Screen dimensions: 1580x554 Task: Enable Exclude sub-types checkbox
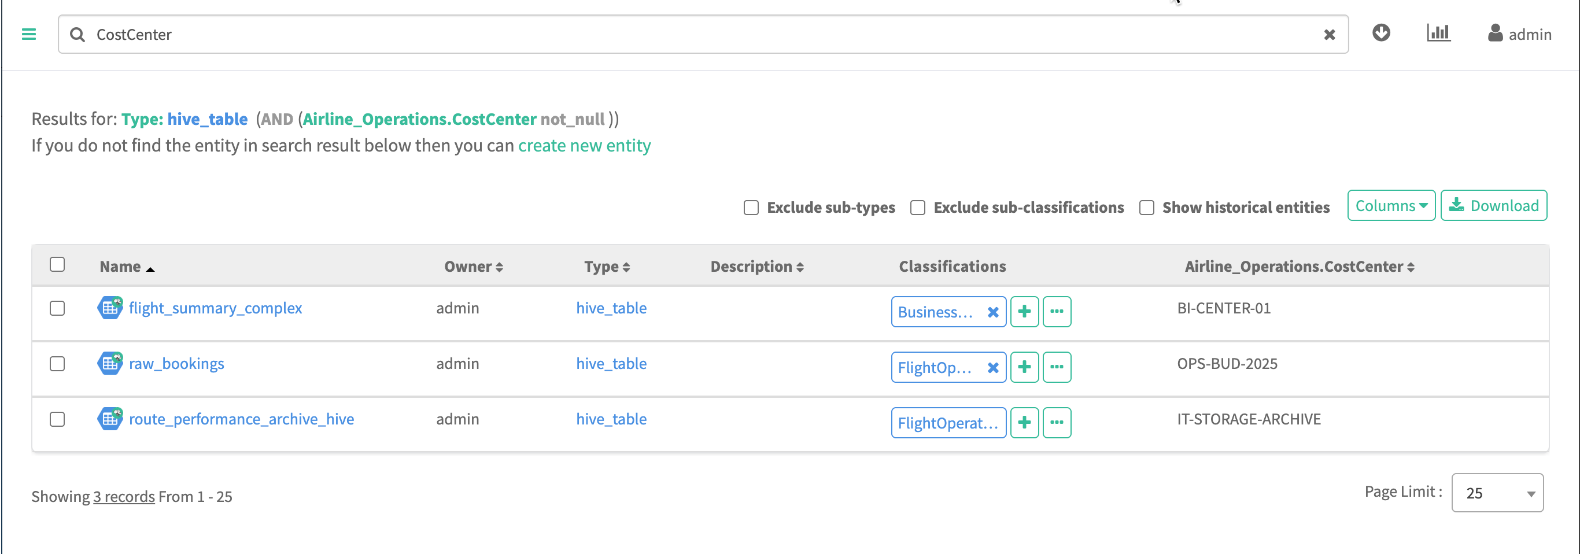pos(751,208)
